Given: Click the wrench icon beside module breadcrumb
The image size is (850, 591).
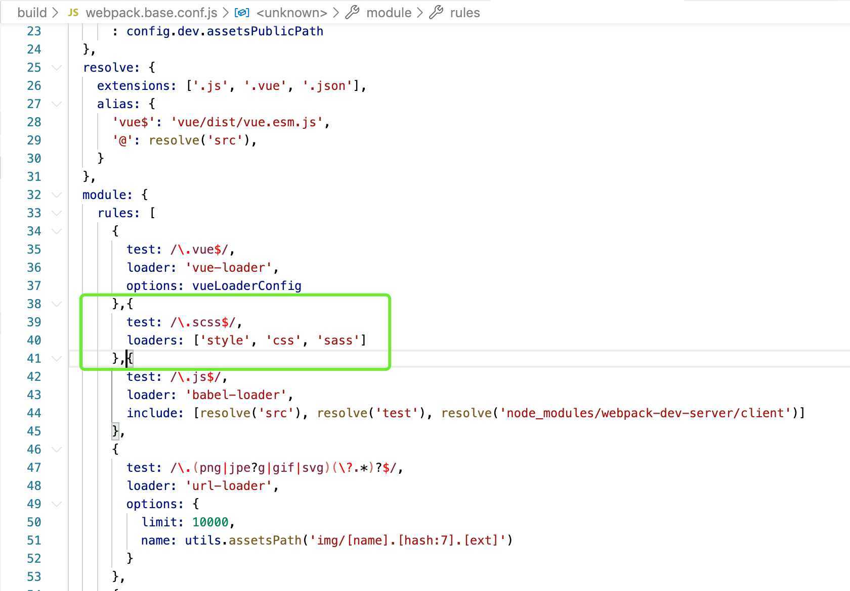Looking at the screenshot, I should click(x=352, y=13).
